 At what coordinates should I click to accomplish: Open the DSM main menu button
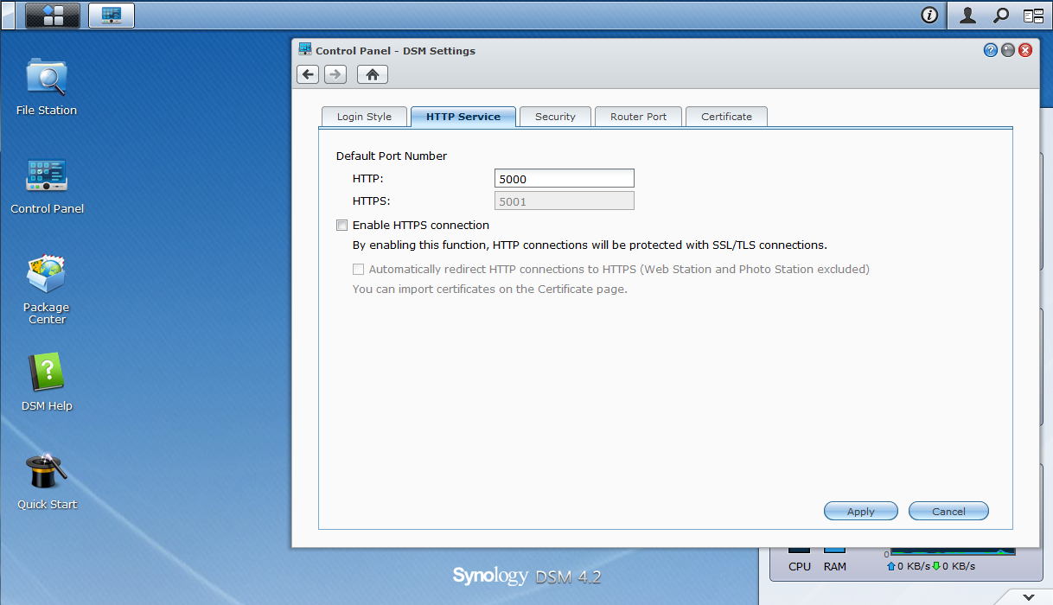point(53,15)
